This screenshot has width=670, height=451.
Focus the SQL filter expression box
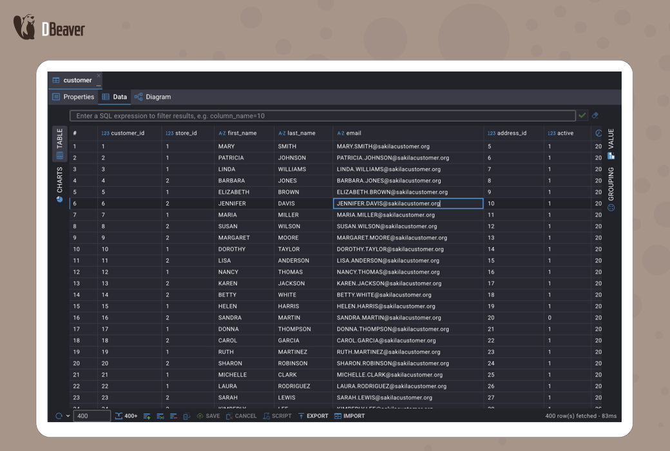coord(322,116)
